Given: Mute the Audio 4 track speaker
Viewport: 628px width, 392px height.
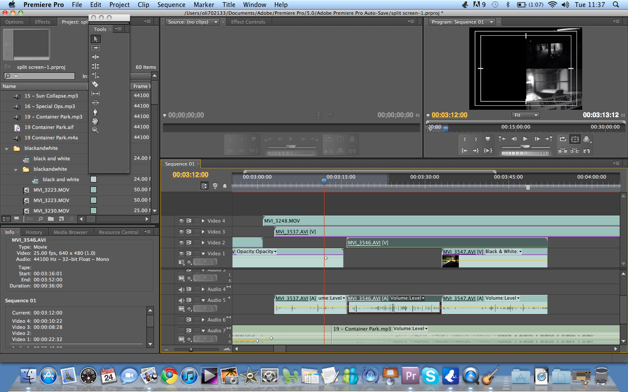Looking at the screenshot, I should 181,289.
